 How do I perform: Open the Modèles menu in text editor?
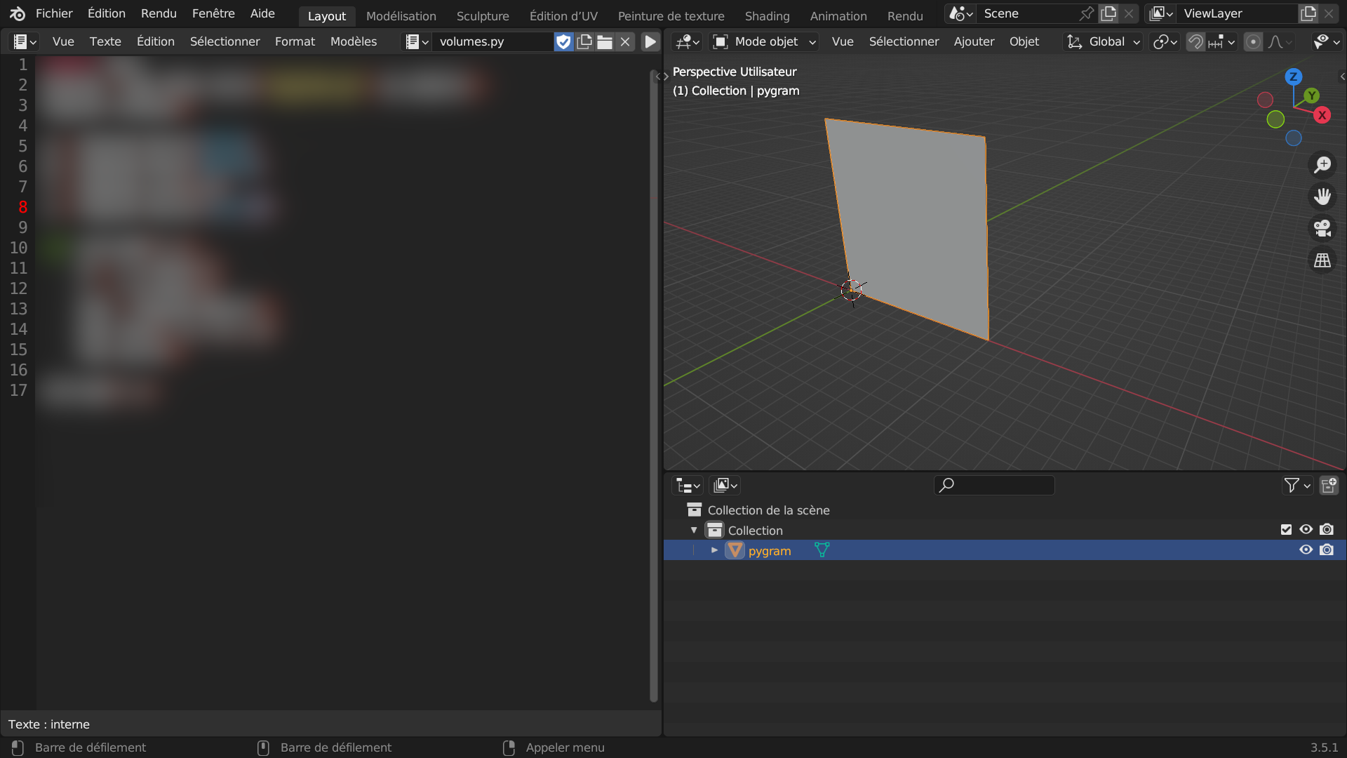pyautogui.click(x=354, y=42)
